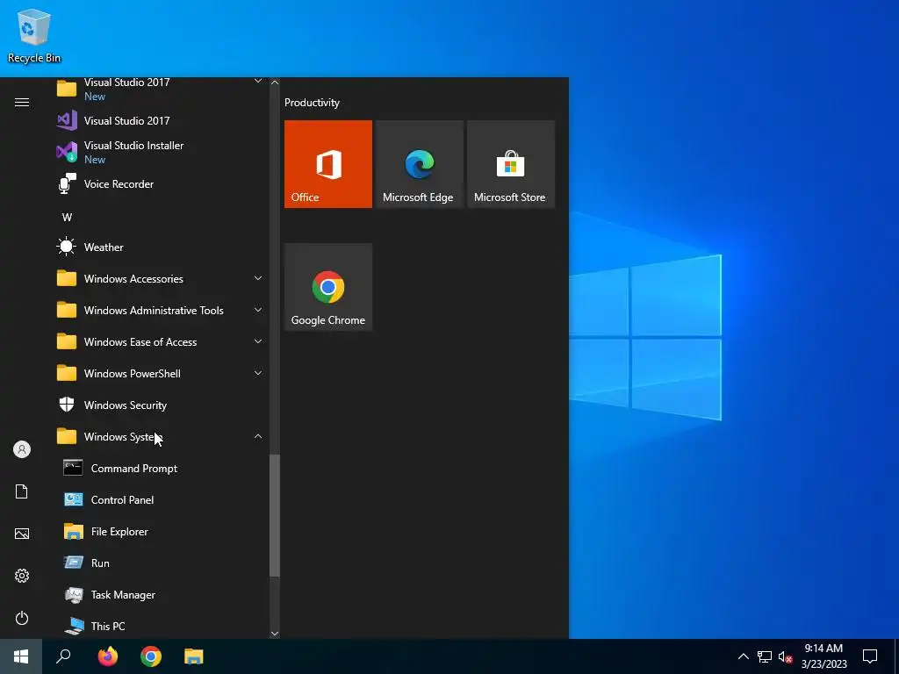The height and width of the screenshot is (674, 899).
Task: Open Voice Recorder app
Action: [x=161, y=184]
